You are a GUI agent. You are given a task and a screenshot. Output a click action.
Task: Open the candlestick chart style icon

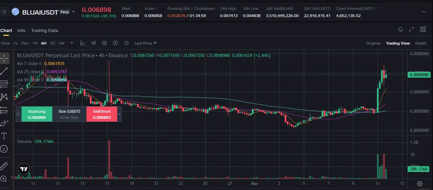click(94, 43)
